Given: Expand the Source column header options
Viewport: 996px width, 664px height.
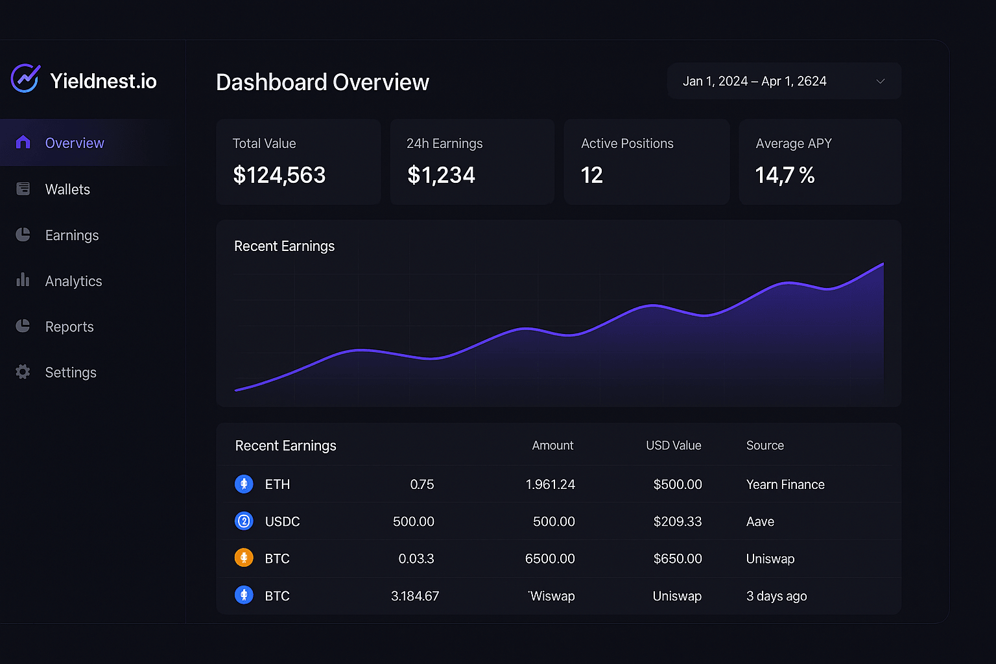Looking at the screenshot, I should point(765,445).
